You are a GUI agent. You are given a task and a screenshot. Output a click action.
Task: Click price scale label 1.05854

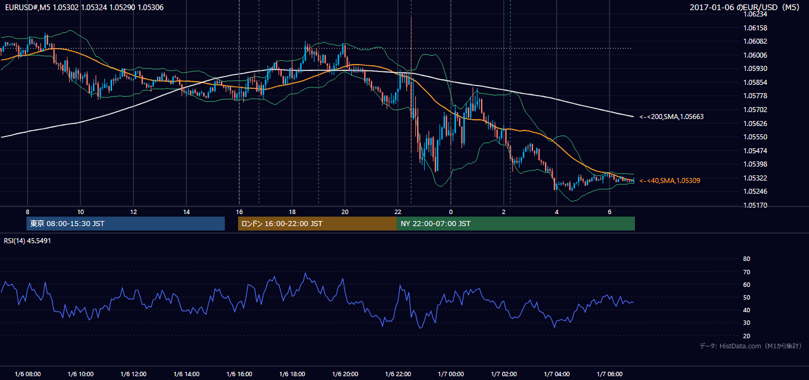pyautogui.click(x=755, y=82)
